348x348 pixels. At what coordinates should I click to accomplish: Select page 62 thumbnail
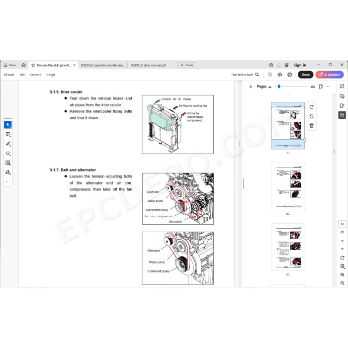[288, 186]
